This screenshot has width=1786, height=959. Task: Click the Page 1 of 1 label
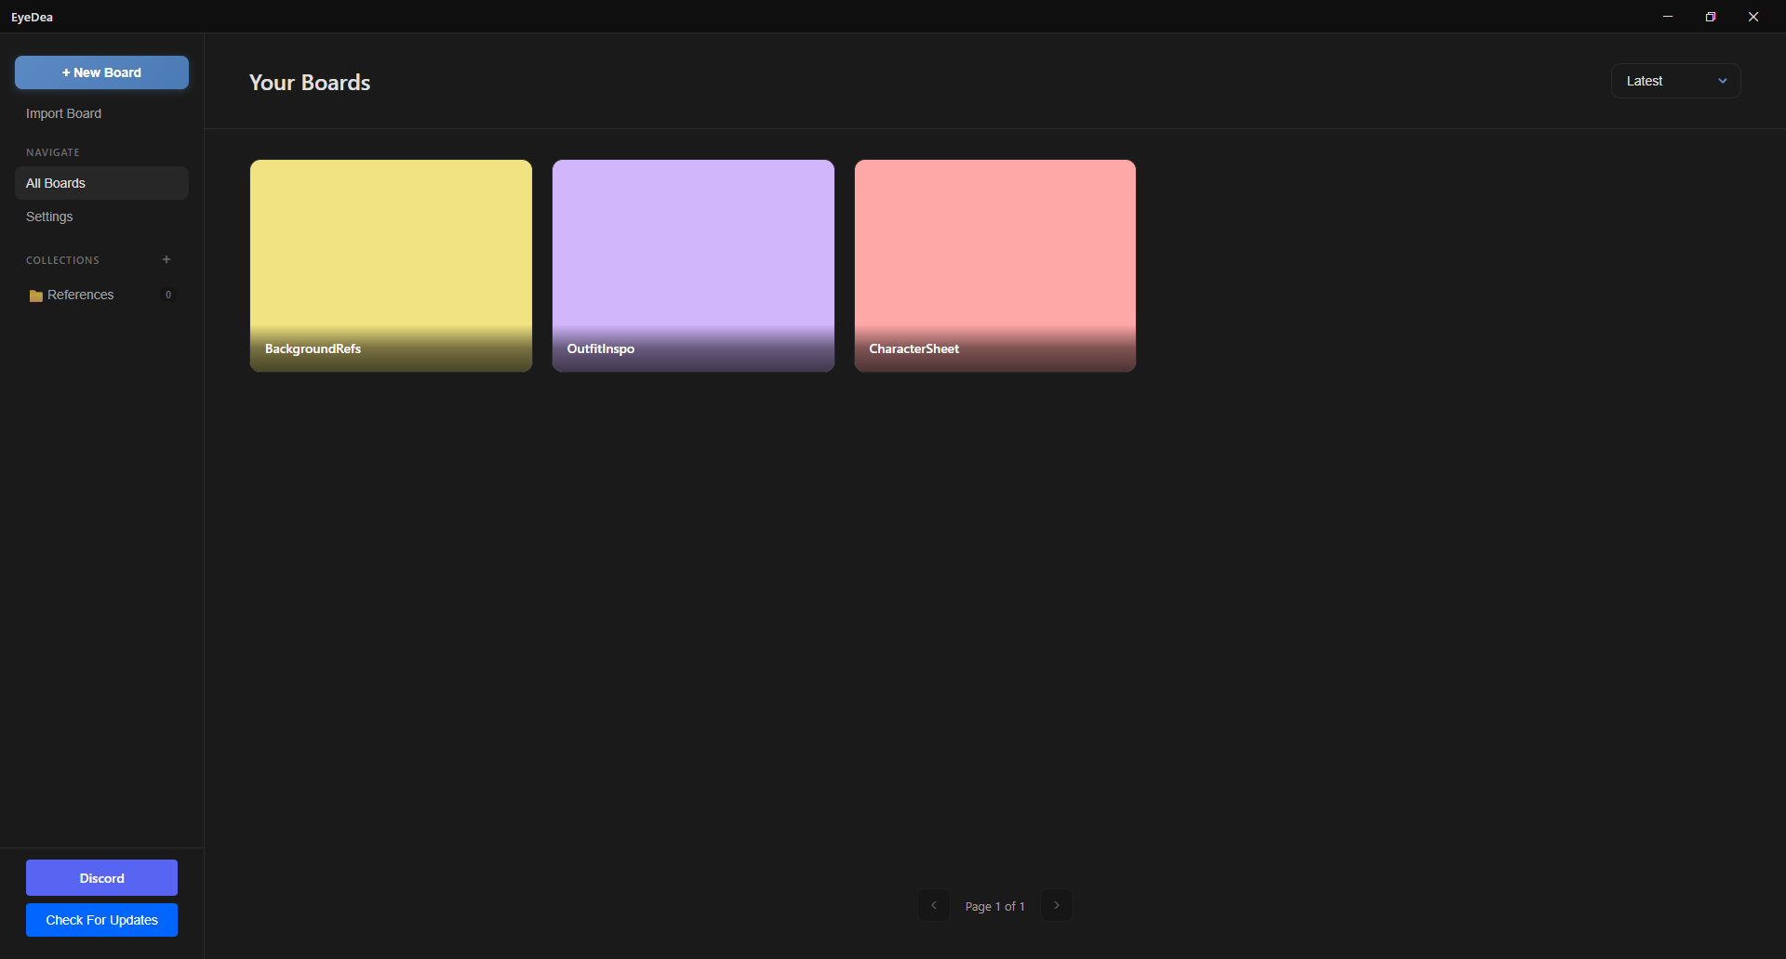click(x=994, y=905)
